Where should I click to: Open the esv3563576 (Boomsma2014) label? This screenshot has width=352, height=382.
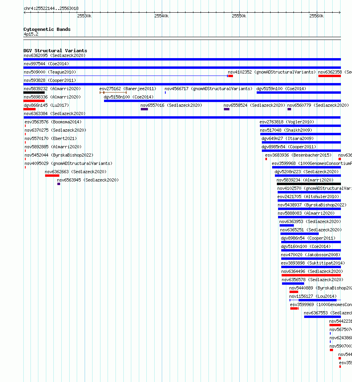(x=53, y=122)
